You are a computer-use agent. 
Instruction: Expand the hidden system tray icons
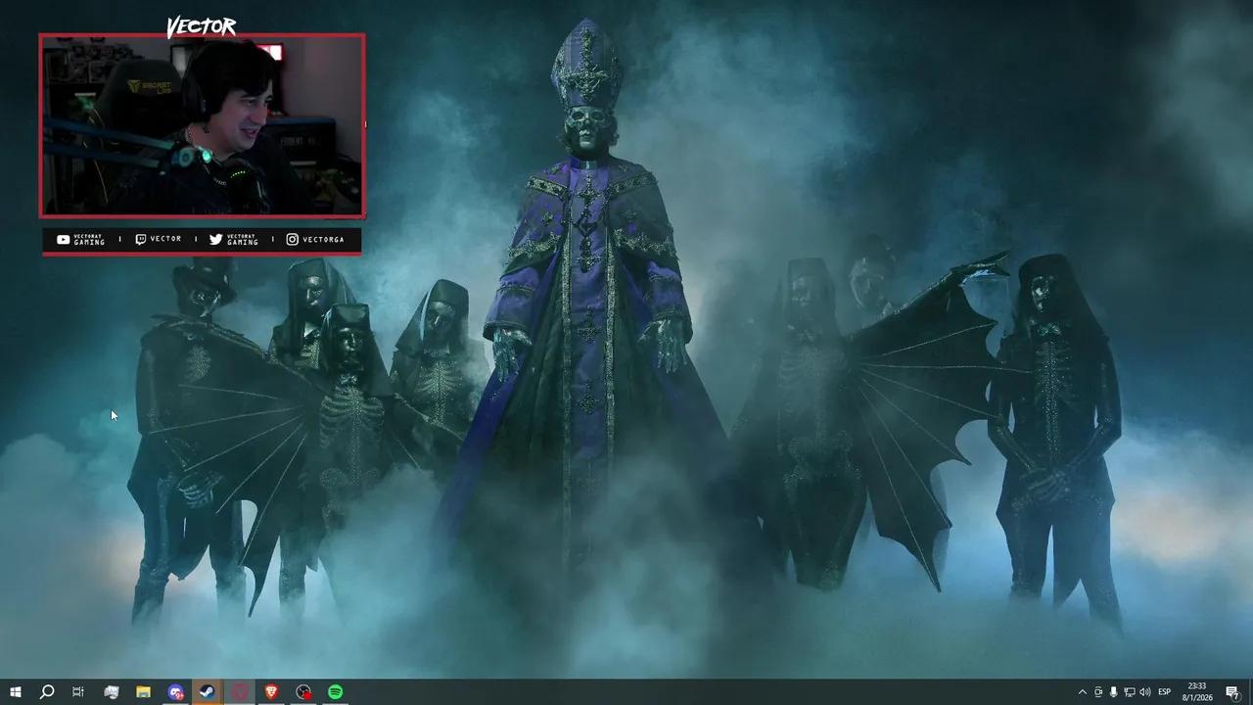1084,691
